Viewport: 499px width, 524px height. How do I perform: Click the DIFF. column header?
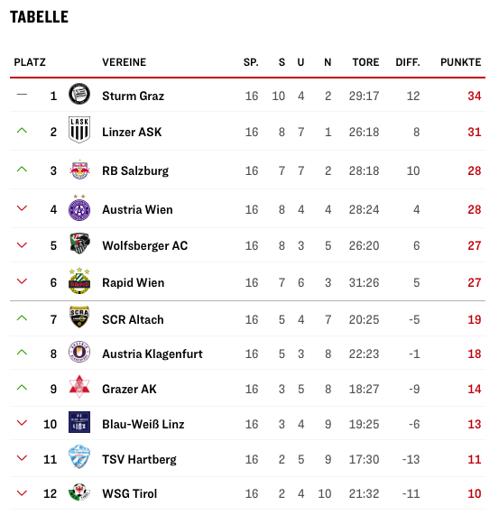coord(408,62)
